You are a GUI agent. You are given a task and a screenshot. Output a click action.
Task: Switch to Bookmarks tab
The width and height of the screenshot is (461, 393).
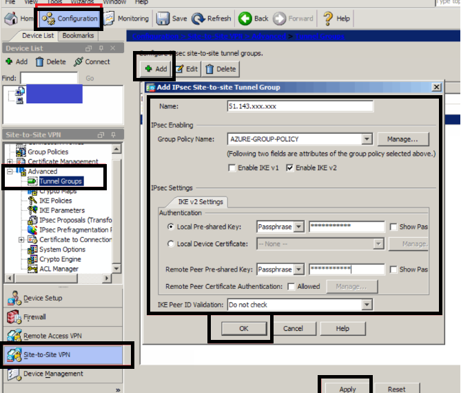pyautogui.click(x=78, y=36)
